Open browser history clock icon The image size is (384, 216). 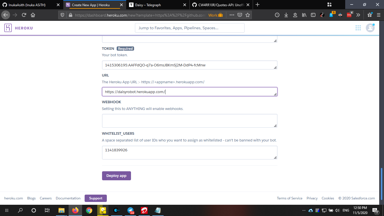coord(277,15)
